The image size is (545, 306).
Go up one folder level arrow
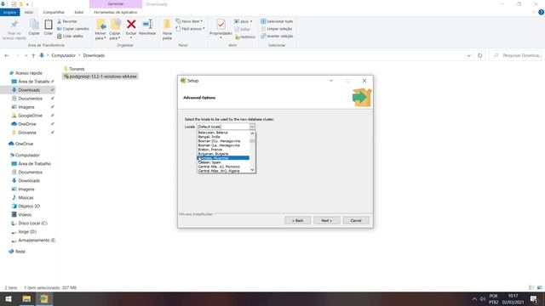(33, 55)
